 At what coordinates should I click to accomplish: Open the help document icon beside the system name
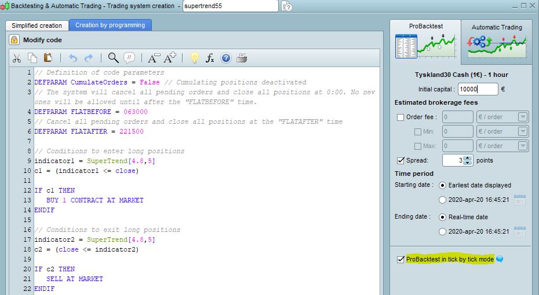(x=286, y=6)
